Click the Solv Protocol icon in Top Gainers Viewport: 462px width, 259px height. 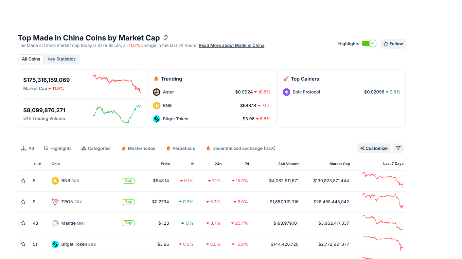[x=287, y=92]
